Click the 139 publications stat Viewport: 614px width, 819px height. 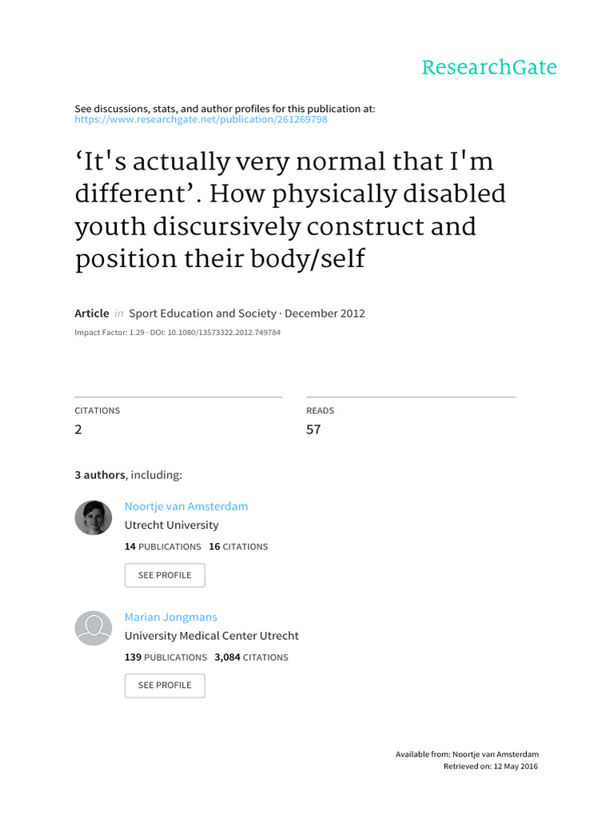165,657
